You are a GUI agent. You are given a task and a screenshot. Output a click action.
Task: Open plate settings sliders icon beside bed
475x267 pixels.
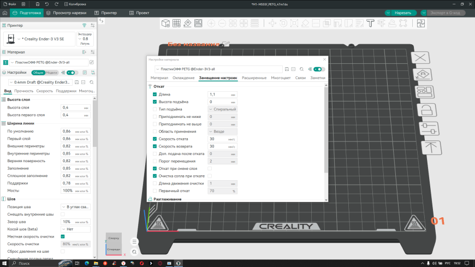pos(429,128)
